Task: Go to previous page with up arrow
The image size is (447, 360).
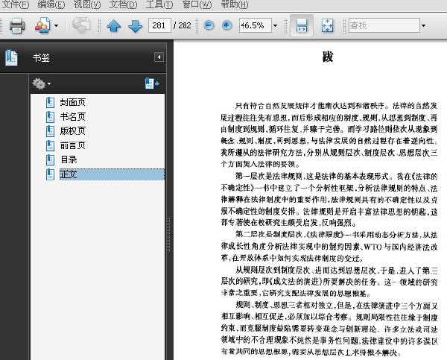Action: (x=113, y=26)
